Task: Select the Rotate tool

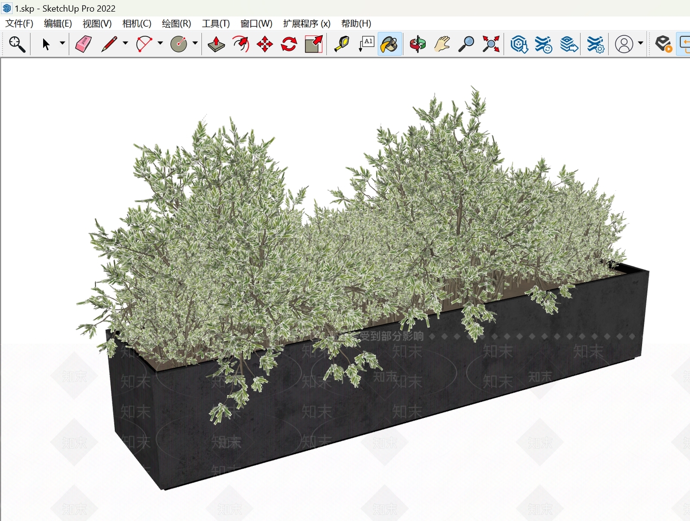Action: point(289,44)
